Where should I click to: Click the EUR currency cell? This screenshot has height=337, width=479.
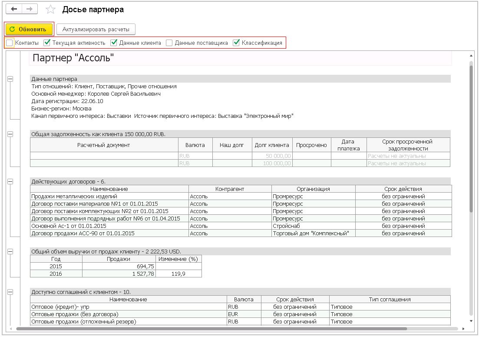point(244,314)
